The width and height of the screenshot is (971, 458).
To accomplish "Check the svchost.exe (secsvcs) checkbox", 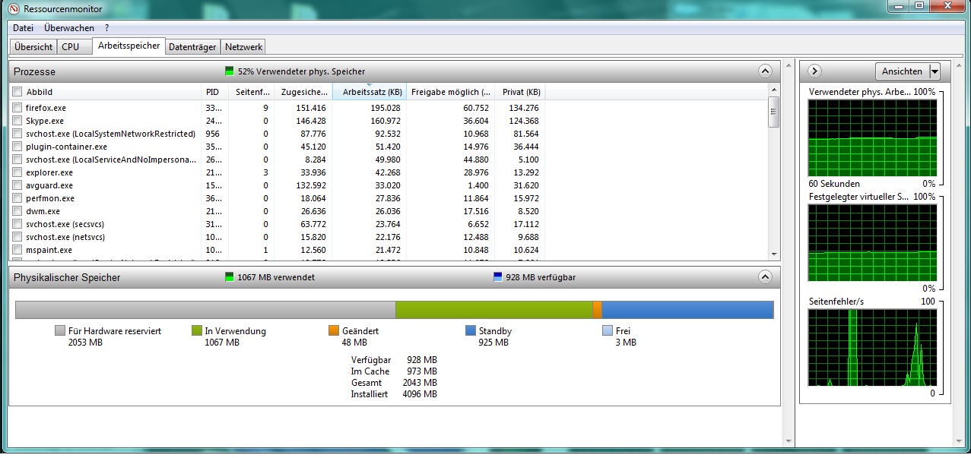I will point(17,224).
